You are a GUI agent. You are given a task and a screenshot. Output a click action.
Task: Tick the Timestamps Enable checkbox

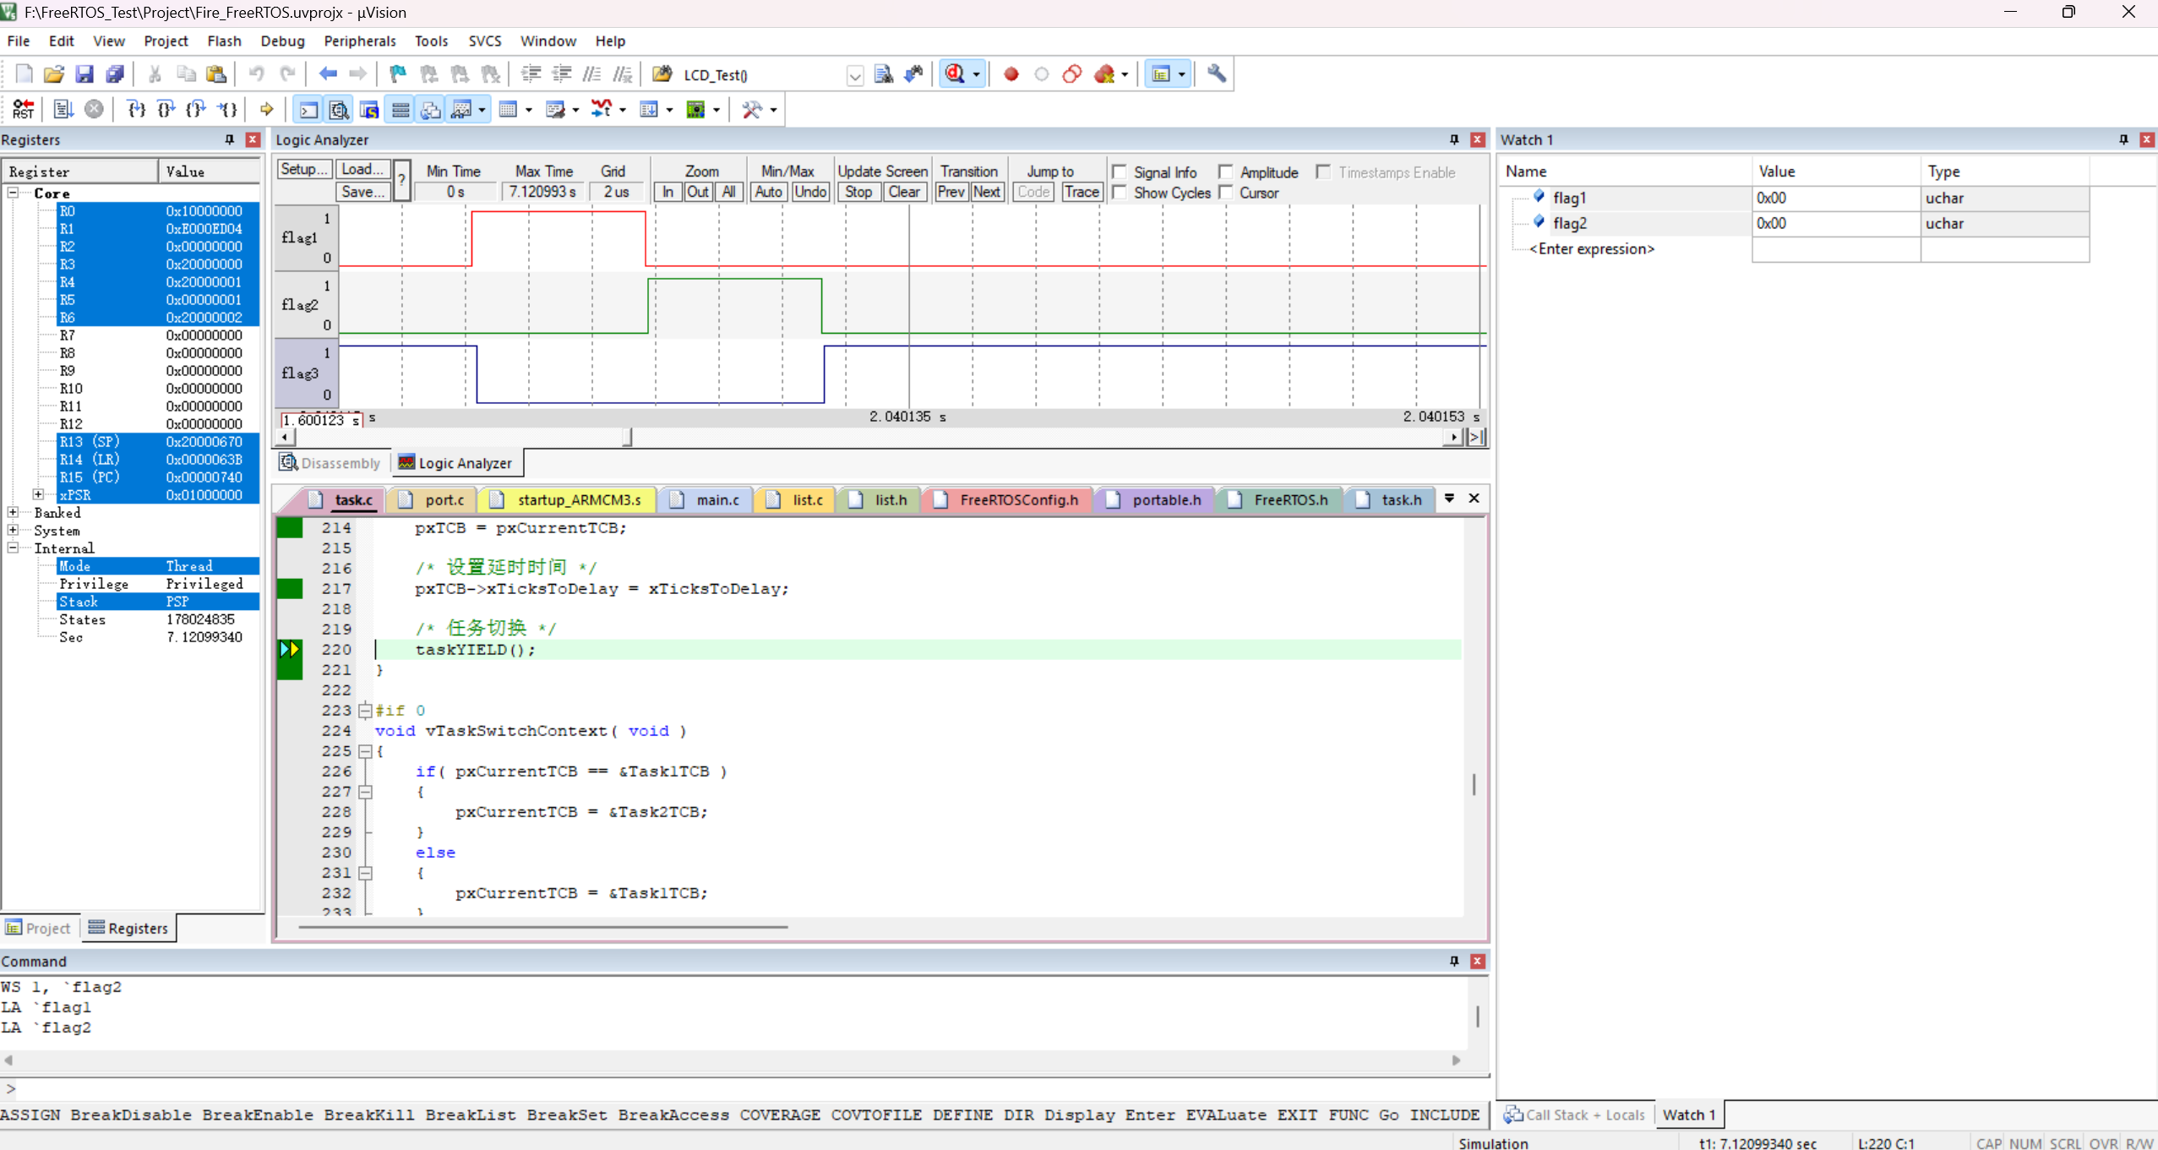click(x=1324, y=172)
